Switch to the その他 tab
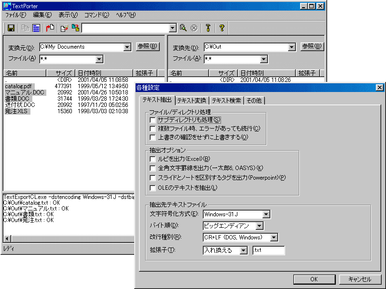Screen dimensions: 386x289 point(254,101)
